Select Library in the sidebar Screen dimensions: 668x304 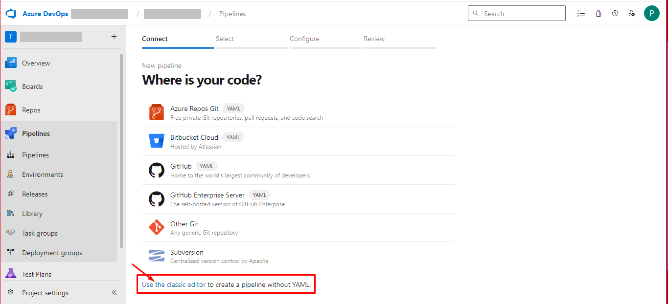click(x=32, y=214)
